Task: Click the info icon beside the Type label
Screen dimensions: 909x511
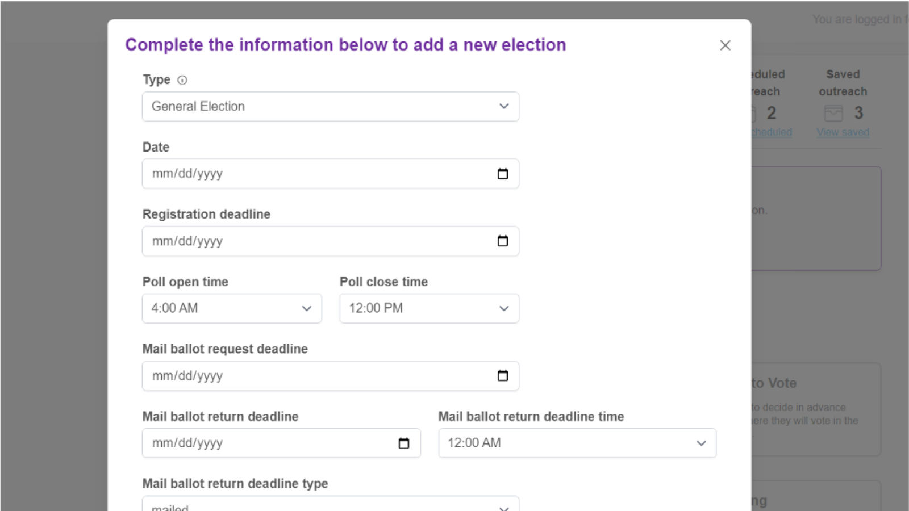Action: pyautogui.click(x=182, y=80)
